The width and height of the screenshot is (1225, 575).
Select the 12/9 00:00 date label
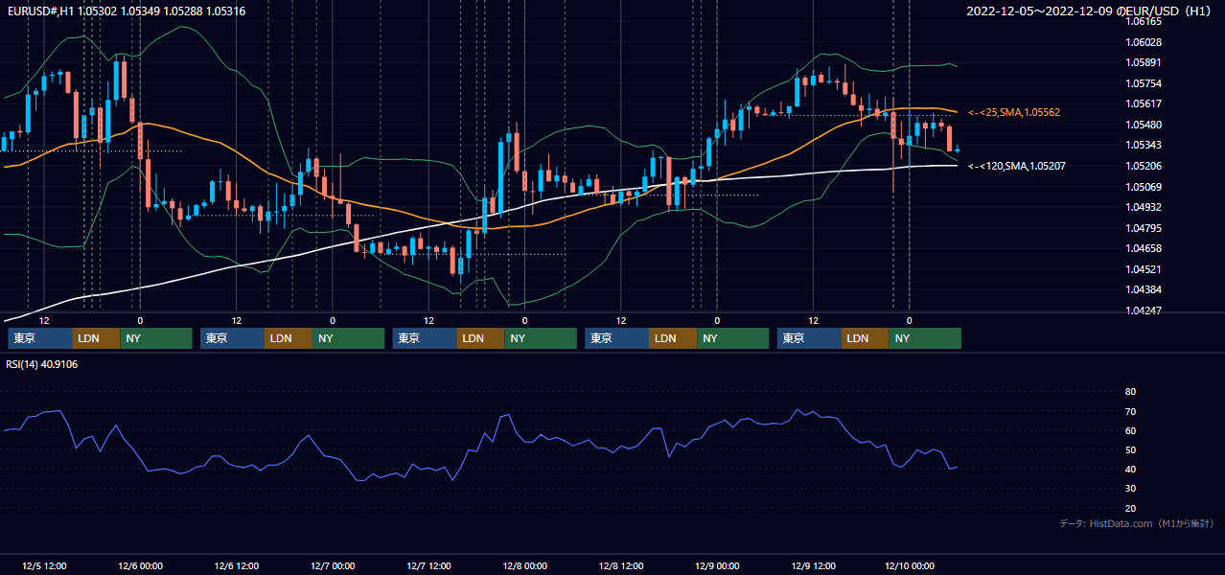[717, 565]
